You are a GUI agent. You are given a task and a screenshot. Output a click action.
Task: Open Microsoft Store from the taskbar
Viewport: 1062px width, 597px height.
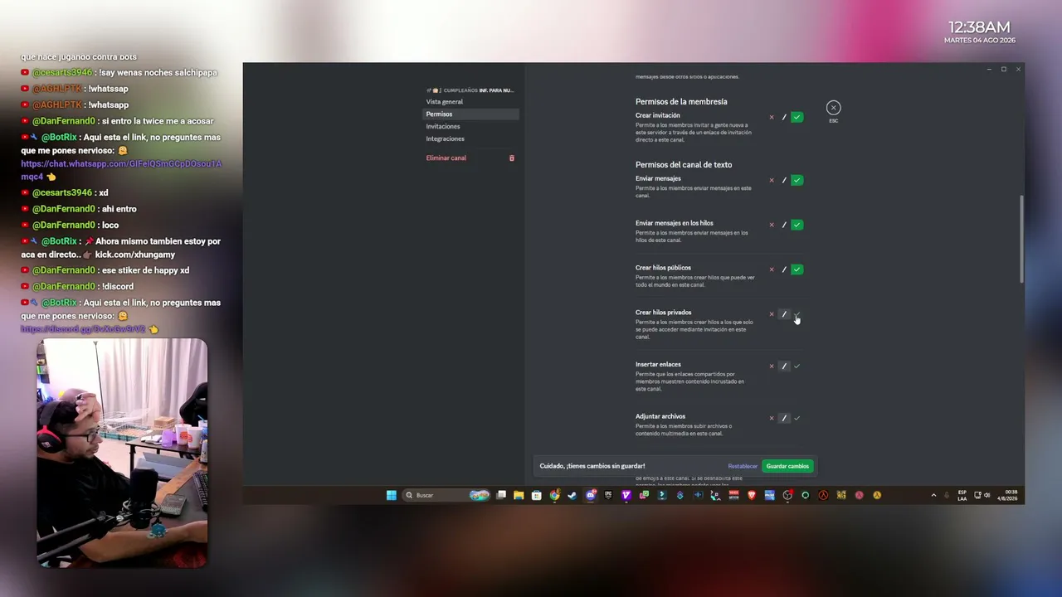tap(536, 495)
